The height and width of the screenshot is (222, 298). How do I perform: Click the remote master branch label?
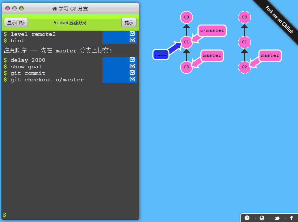point(270,56)
